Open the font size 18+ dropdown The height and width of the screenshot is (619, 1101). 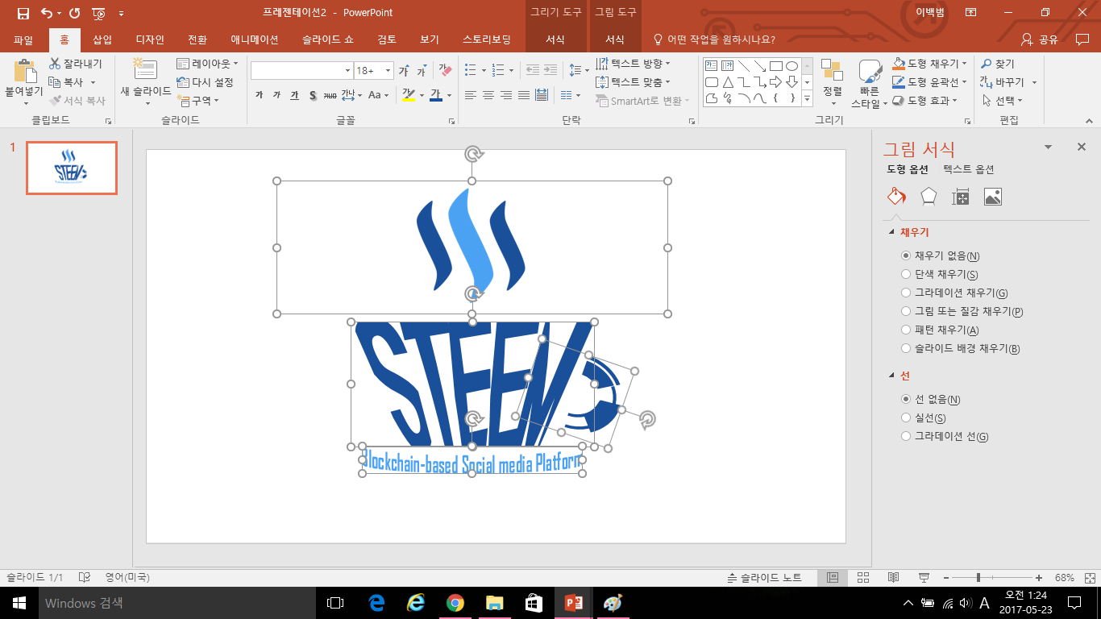(388, 71)
